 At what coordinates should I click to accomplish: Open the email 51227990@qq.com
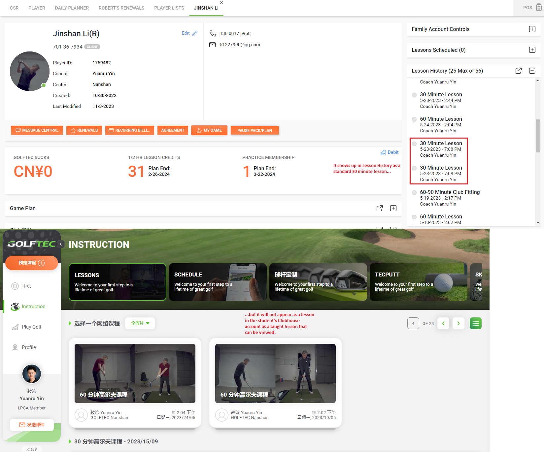(x=240, y=45)
